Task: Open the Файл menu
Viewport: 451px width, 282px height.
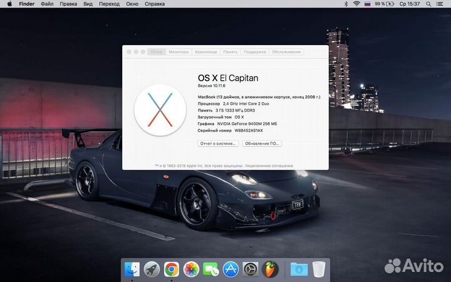Action: click(x=47, y=4)
